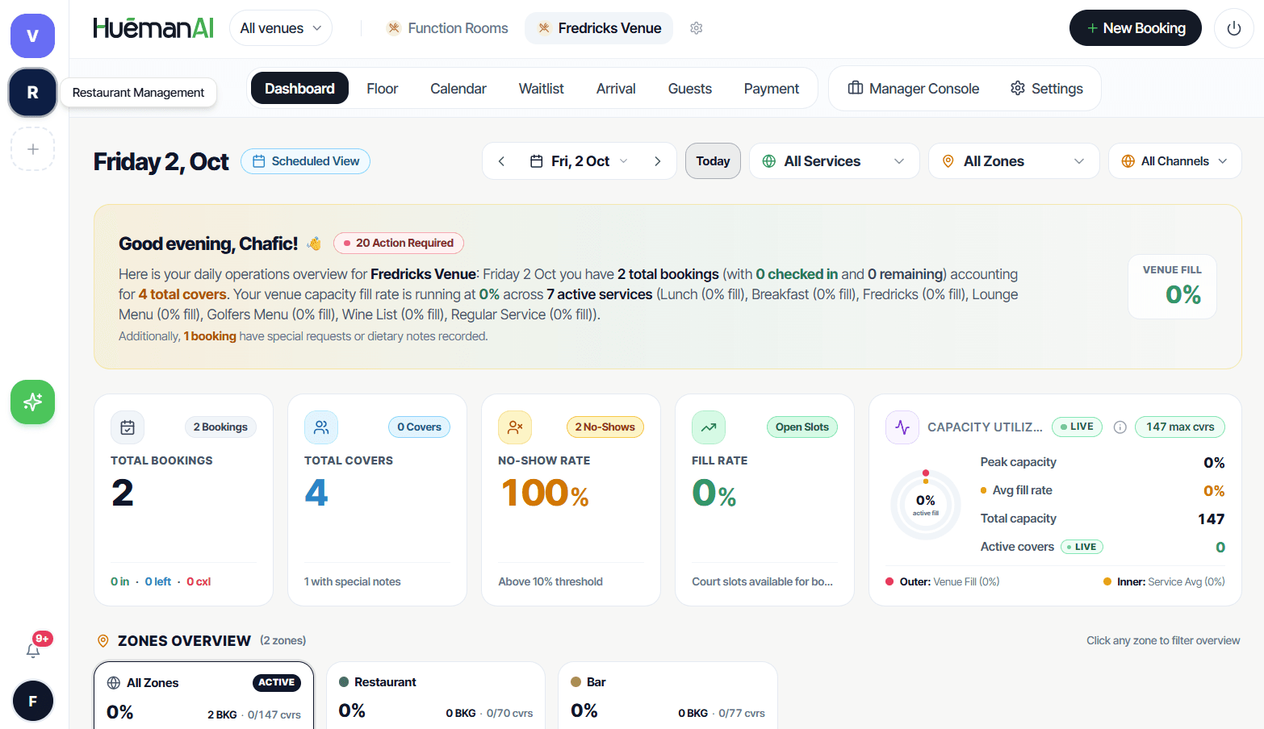The width and height of the screenshot is (1264, 729).
Task: Open the Calendar tab
Action: click(x=458, y=89)
